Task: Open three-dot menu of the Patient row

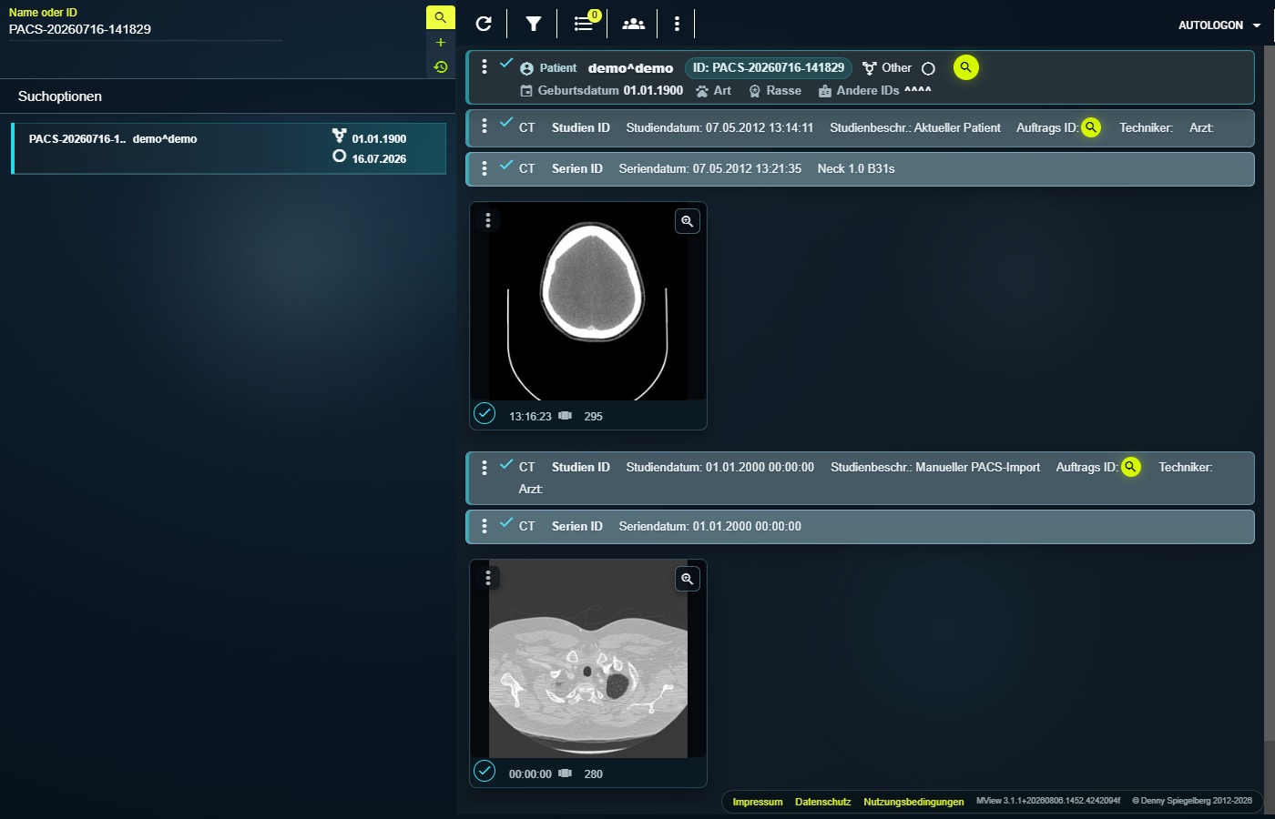Action: 484,66
